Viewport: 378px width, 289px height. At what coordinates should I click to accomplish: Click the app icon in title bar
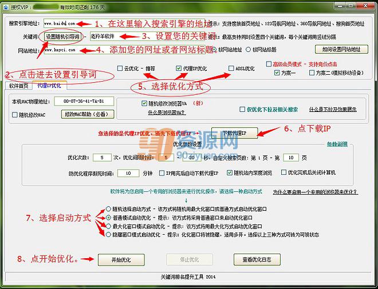pos(5,7)
